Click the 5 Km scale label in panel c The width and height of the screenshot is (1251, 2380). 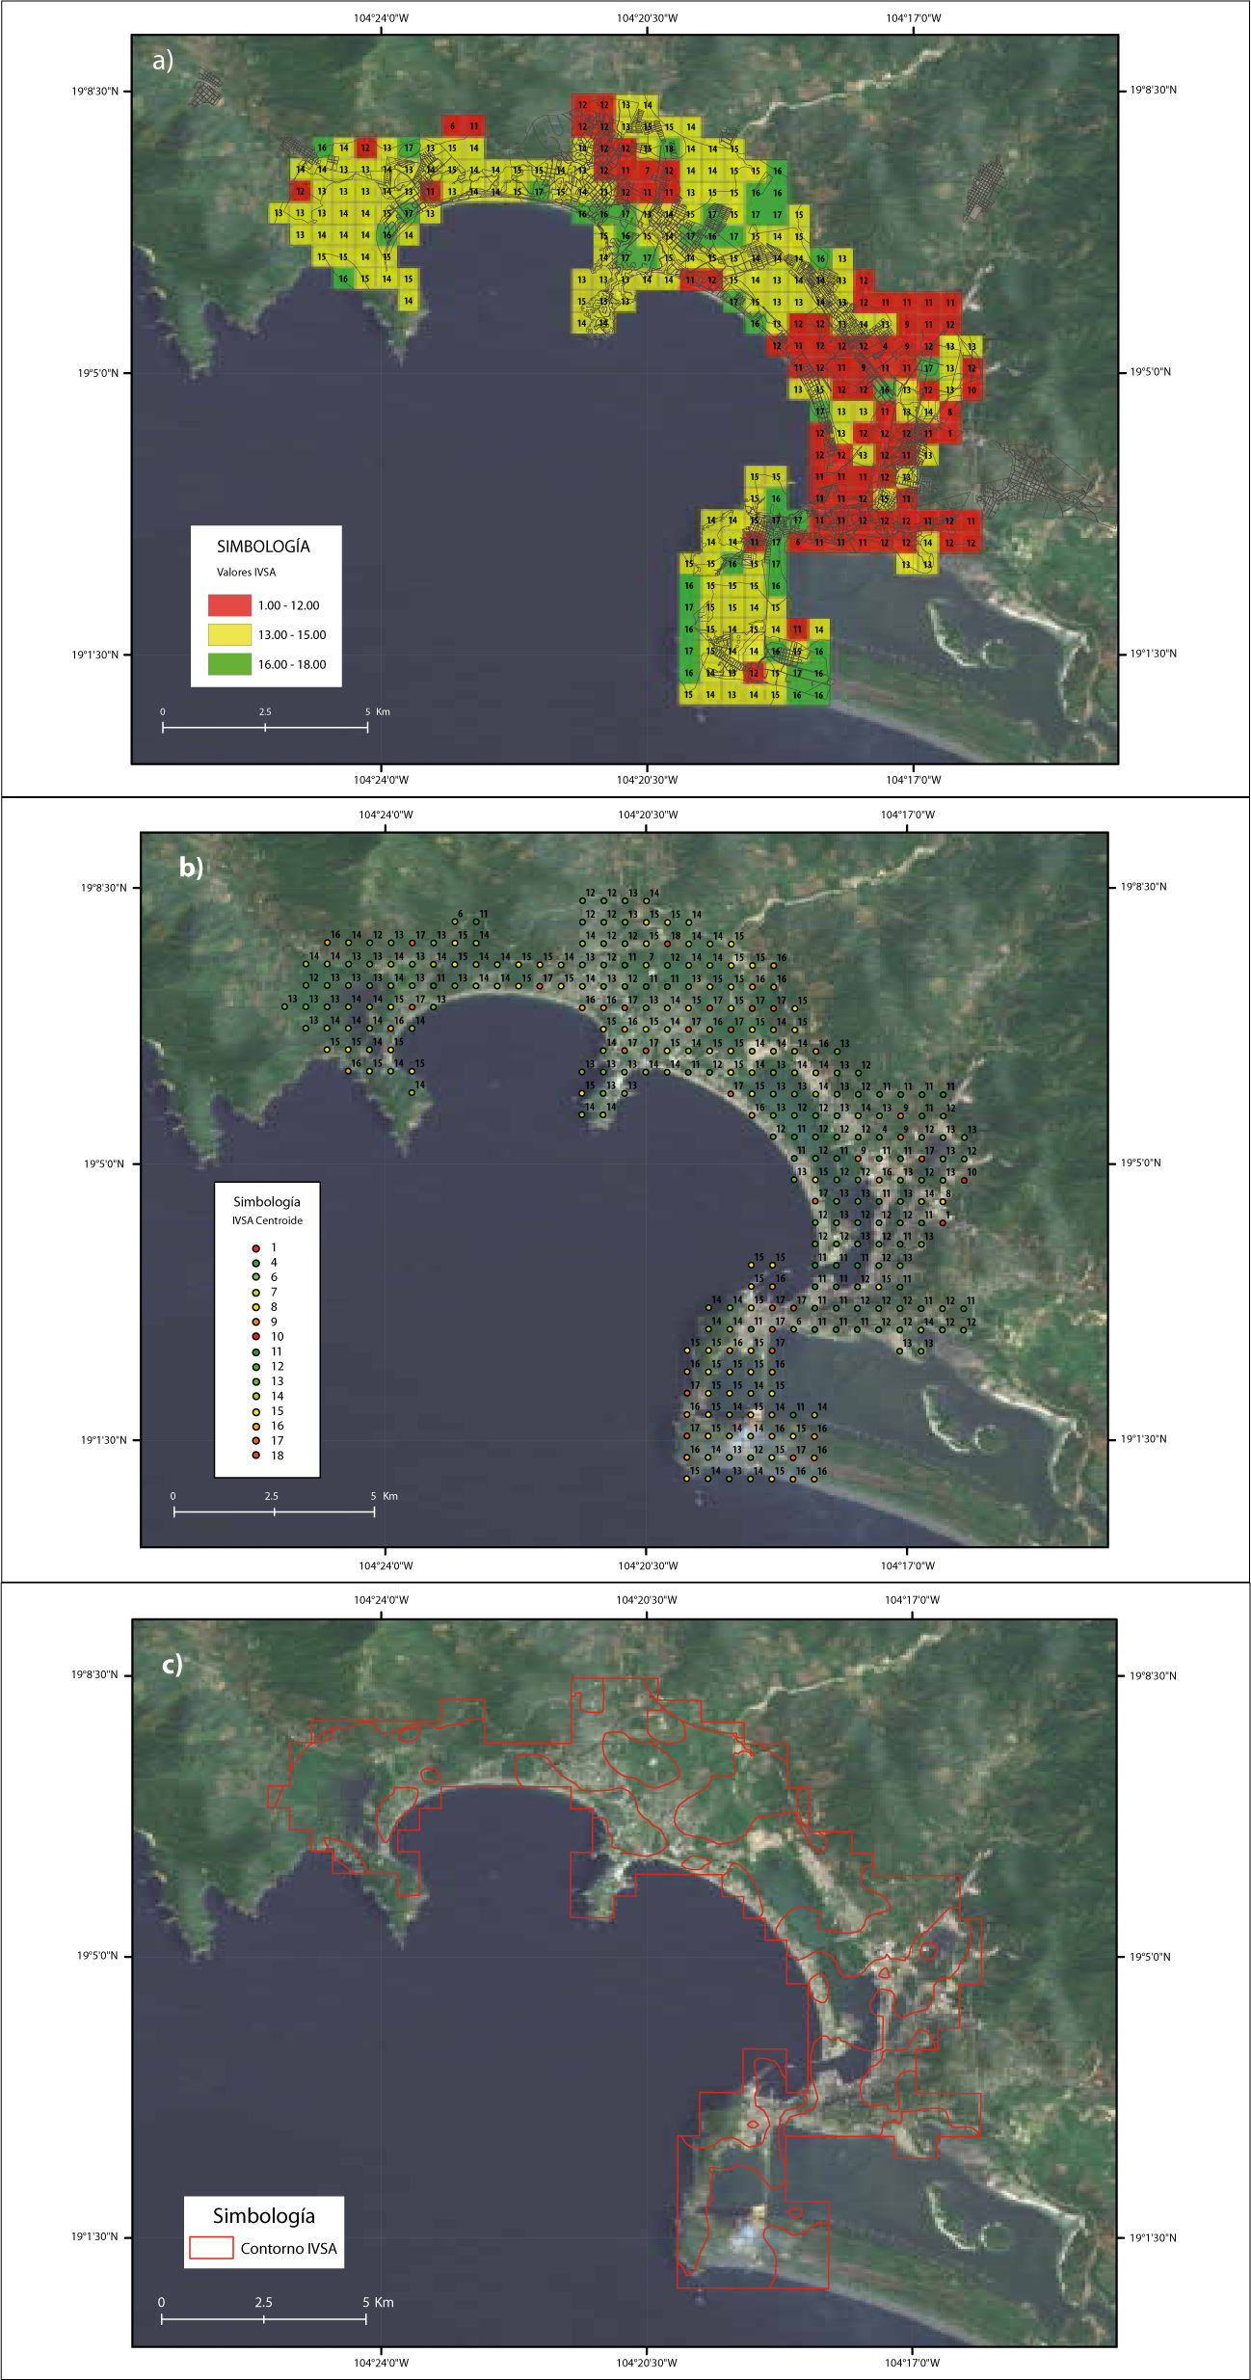[378, 2302]
